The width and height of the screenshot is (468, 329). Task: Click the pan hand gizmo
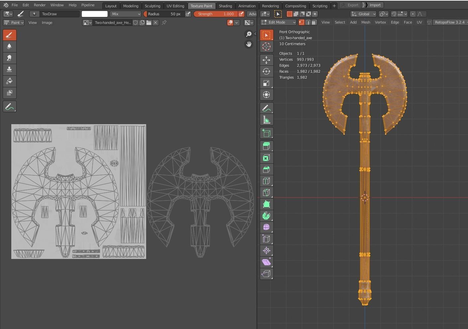coord(248,44)
